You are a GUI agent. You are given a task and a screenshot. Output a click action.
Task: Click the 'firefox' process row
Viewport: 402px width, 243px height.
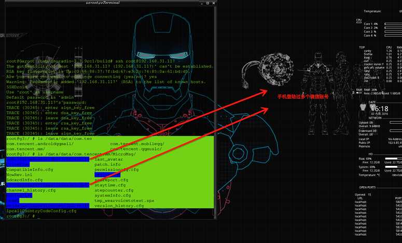coord(382,54)
